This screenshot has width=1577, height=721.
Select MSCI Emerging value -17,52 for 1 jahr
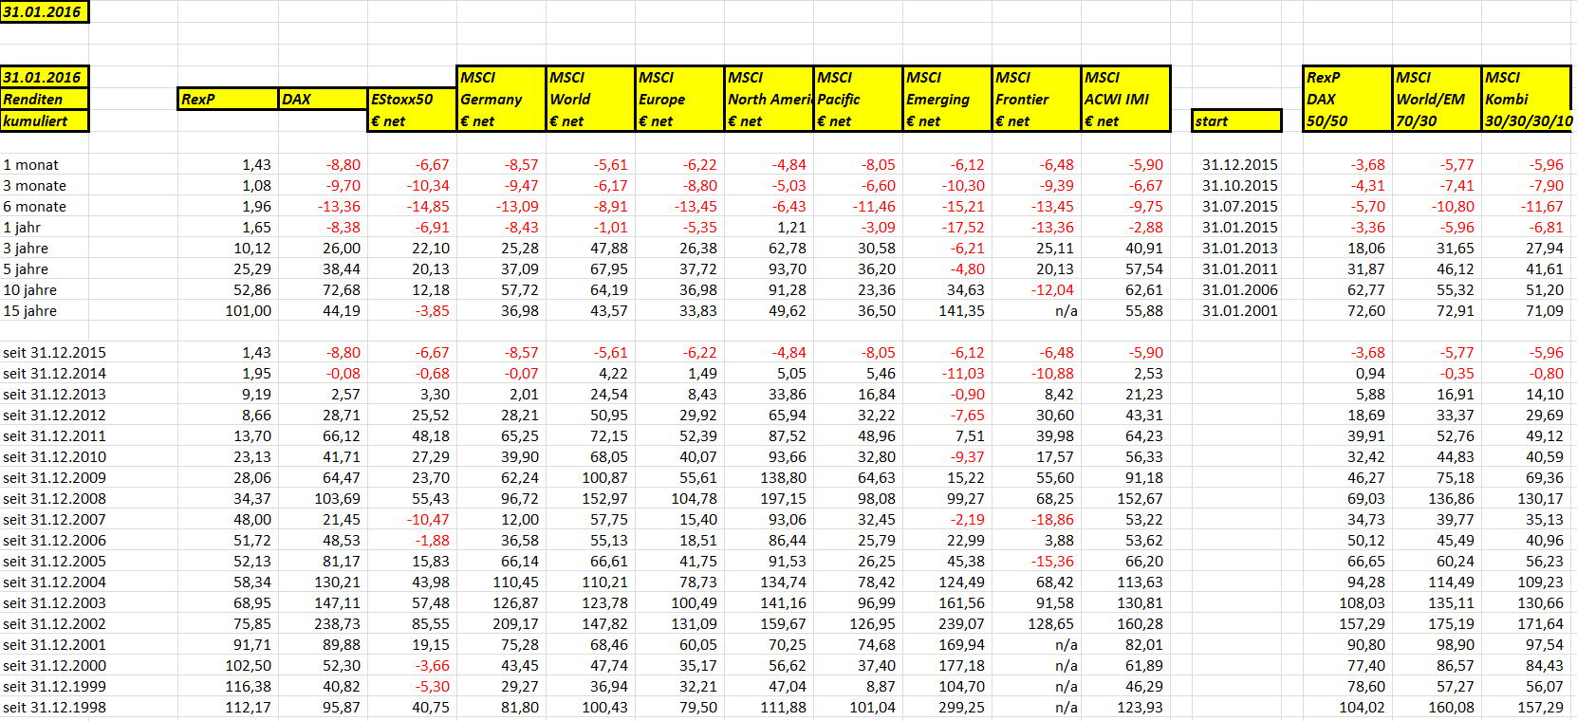963,228
